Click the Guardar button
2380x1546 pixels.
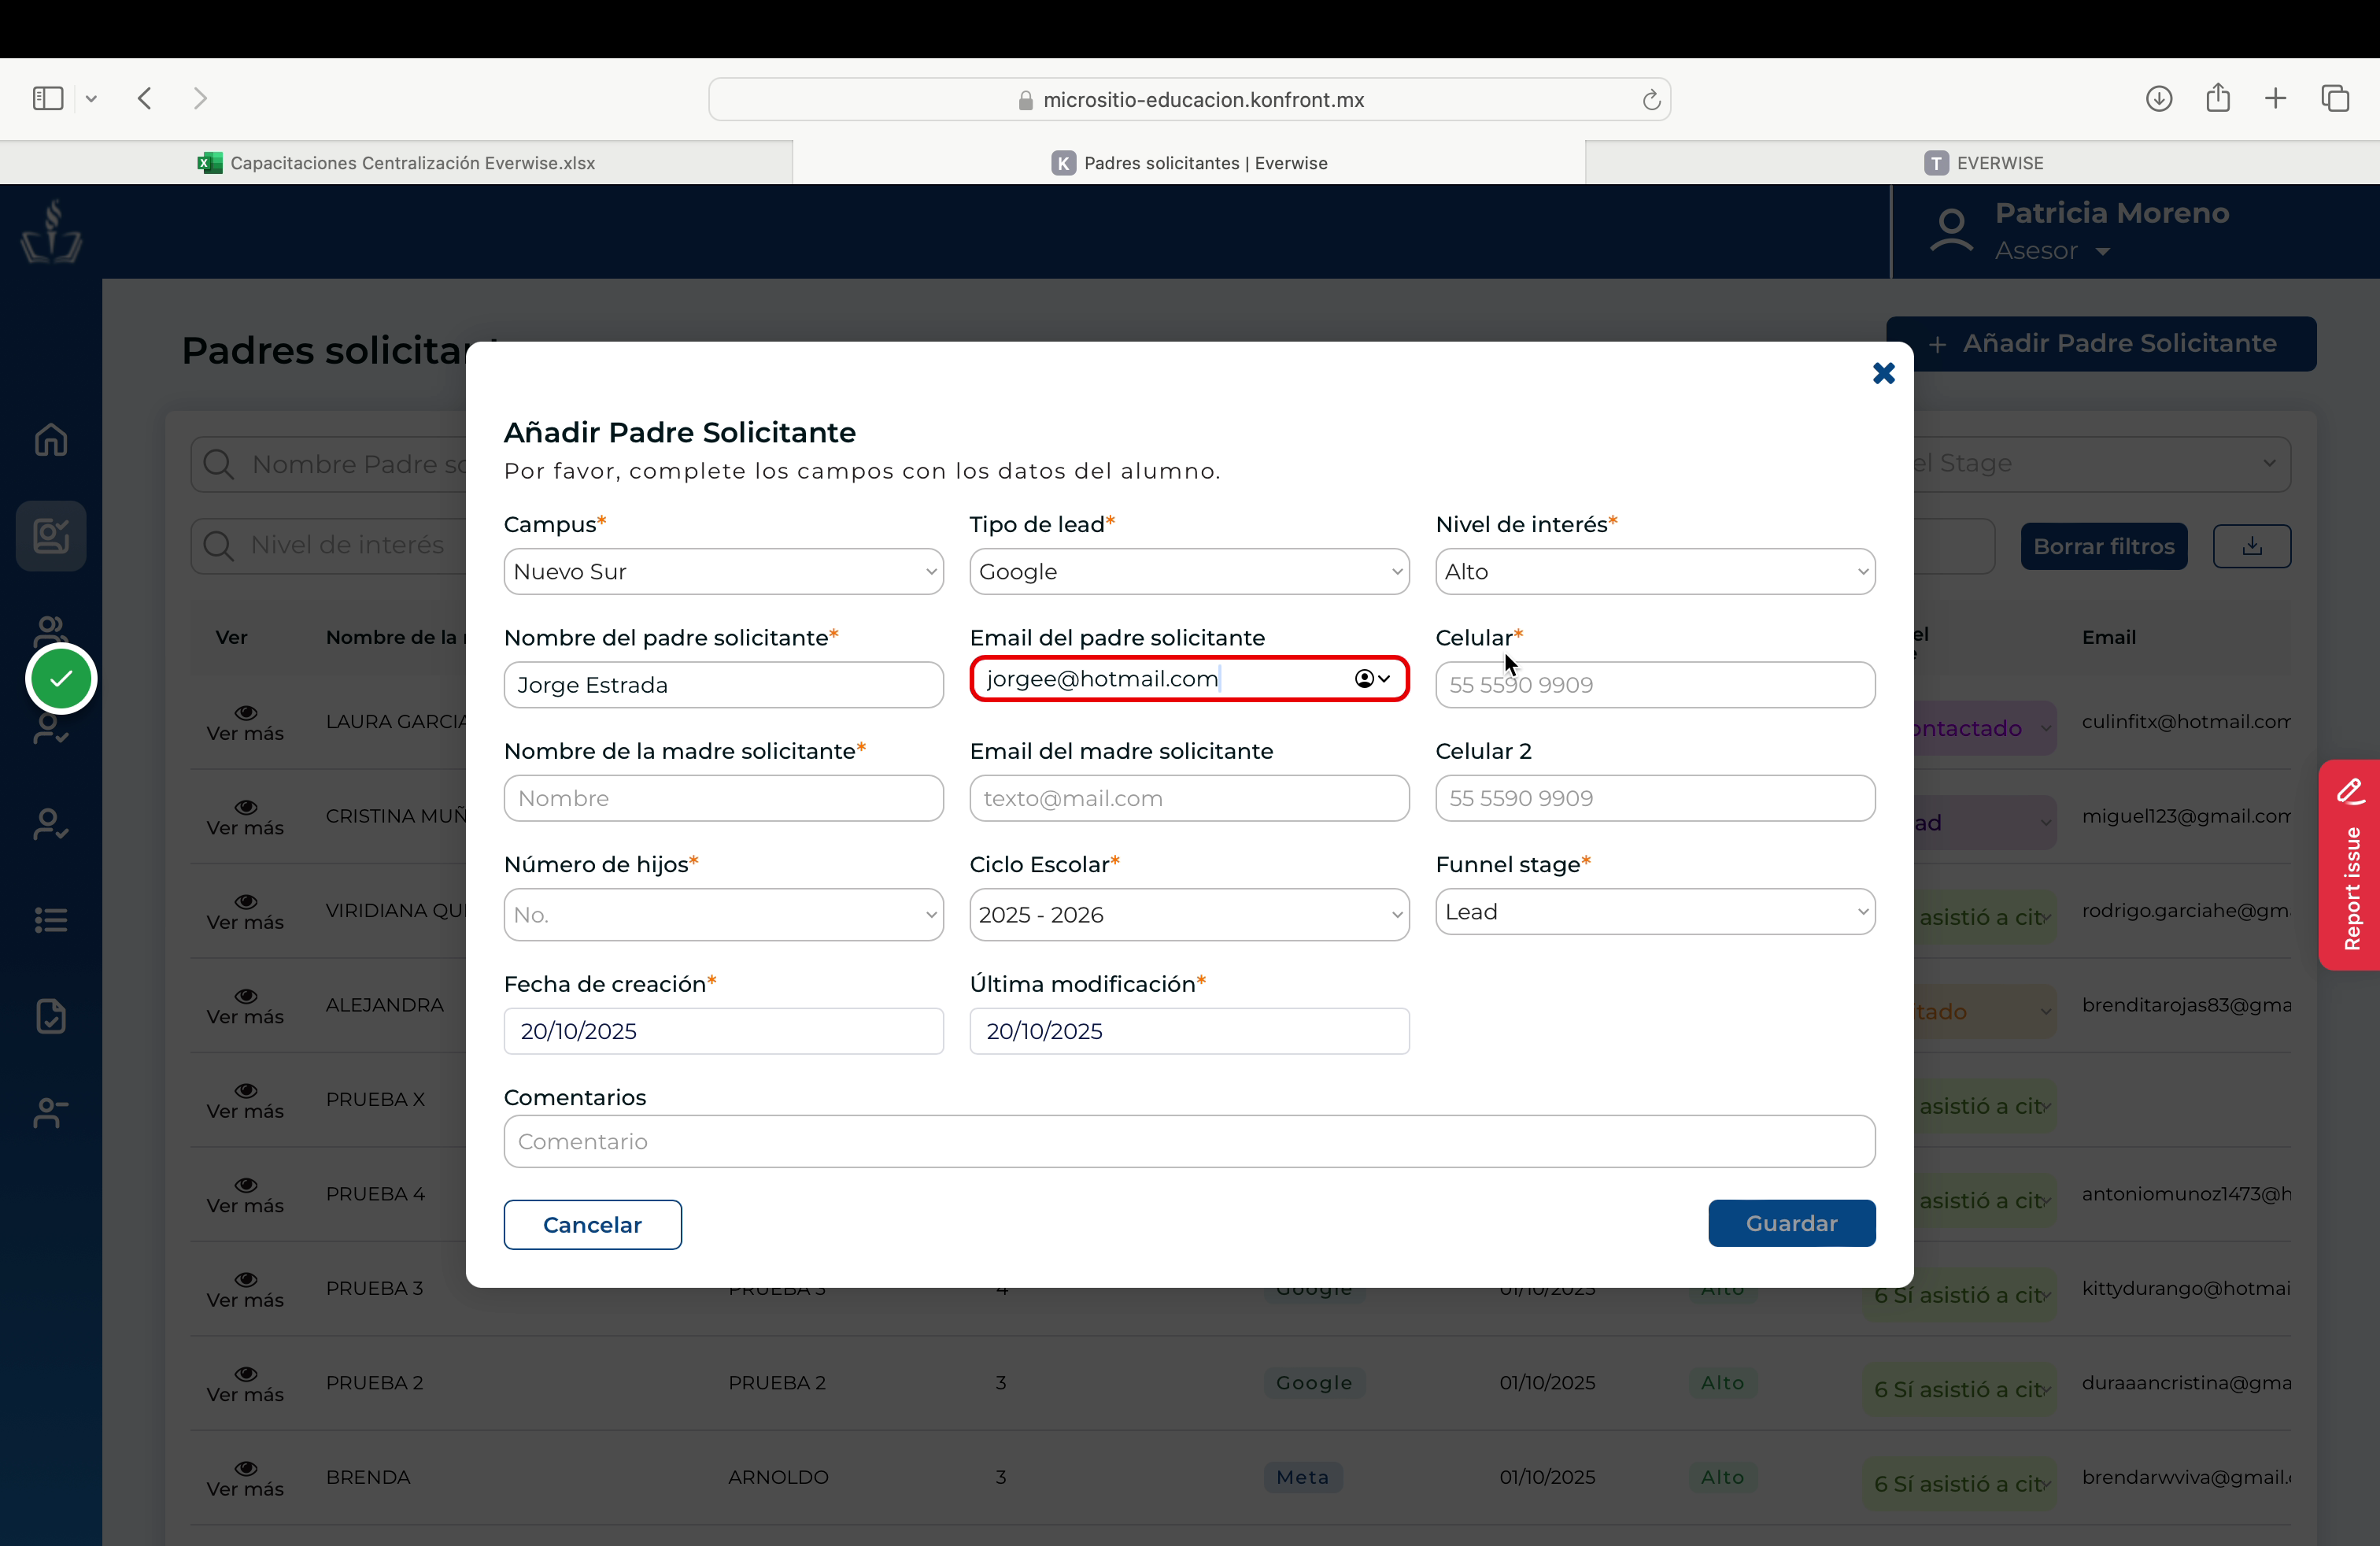coord(1791,1224)
